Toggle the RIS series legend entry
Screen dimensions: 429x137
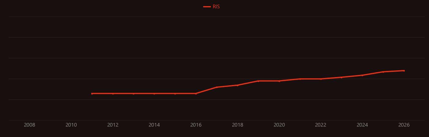click(x=212, y=7)
